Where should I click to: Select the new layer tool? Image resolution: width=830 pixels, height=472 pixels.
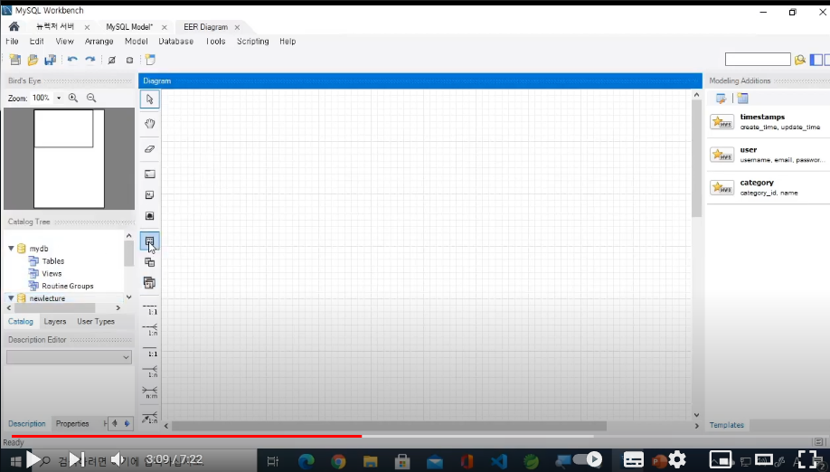[x=150, y=175]
